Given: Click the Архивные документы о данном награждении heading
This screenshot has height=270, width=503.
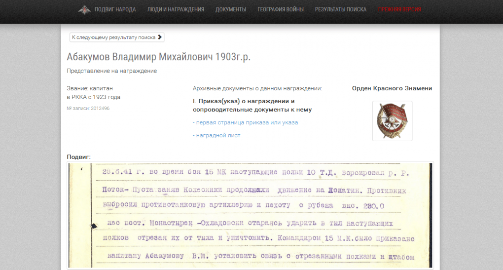Looking at the screenshot, I should [257, 88].
